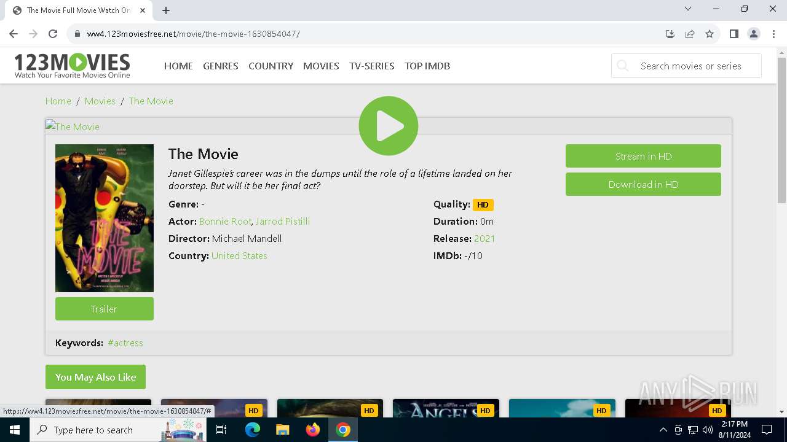Click the search movies or series field
This screenshot has width=787, height=442.
click(686, 66)
